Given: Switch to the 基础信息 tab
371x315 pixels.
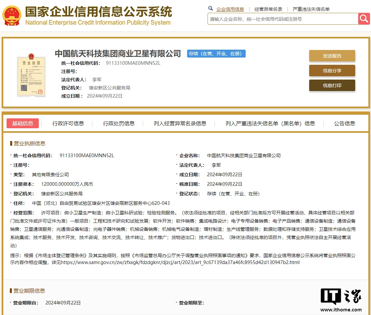Looking at the screenshot, I should pos(23,123).
